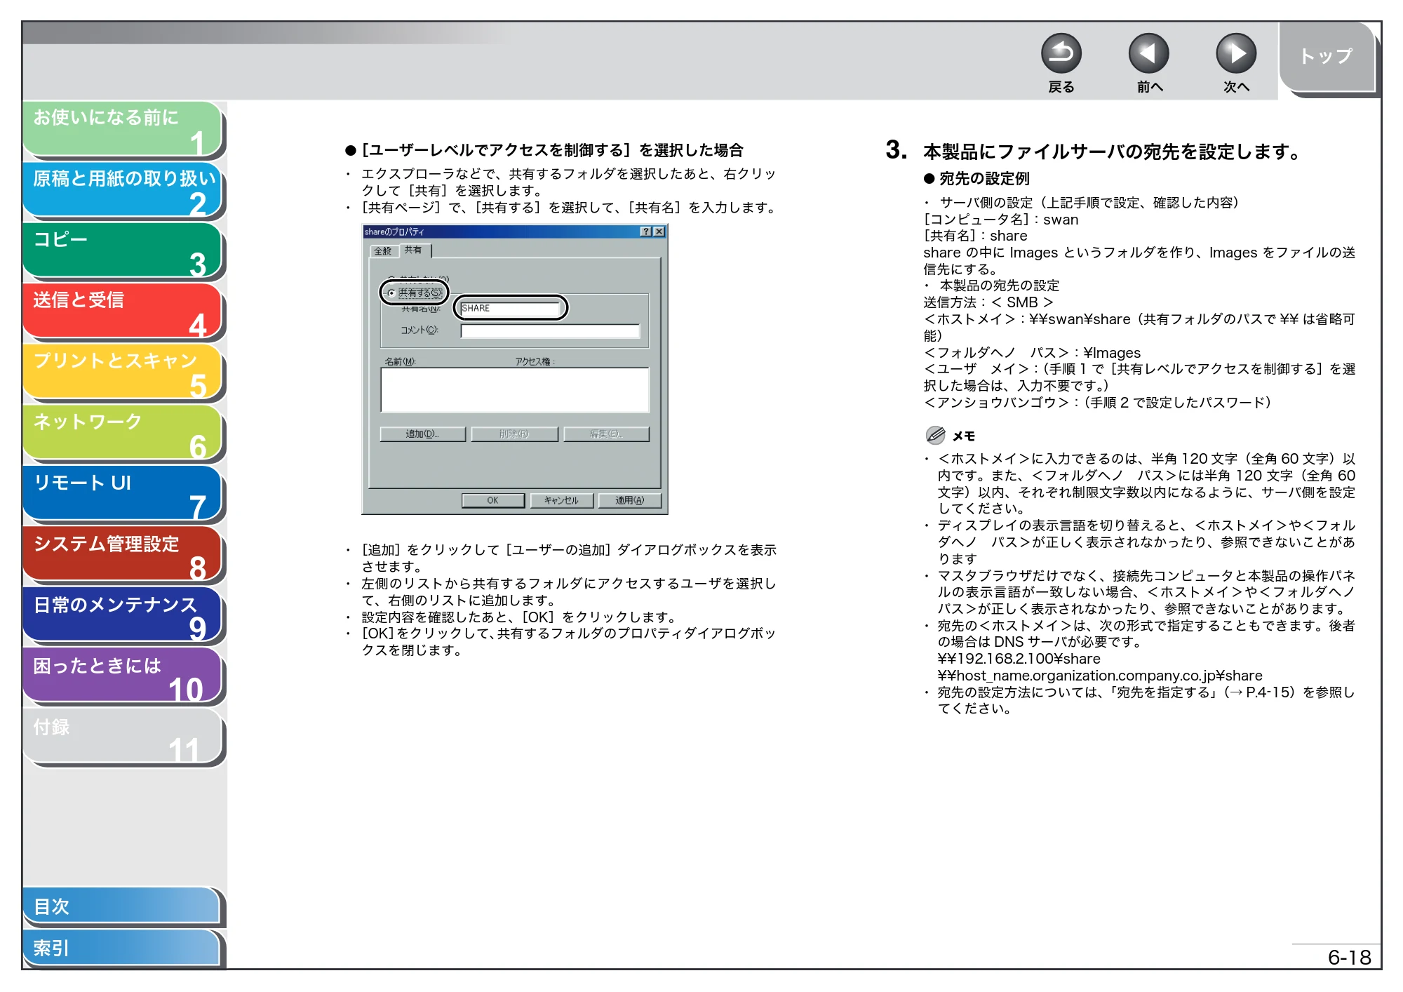
Task: Open chapter 11 付録
Action: (x=123, y=737)
